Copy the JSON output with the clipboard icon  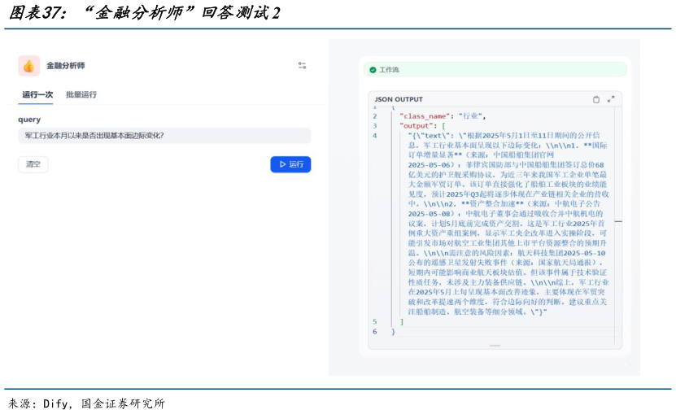coord(595,99)
